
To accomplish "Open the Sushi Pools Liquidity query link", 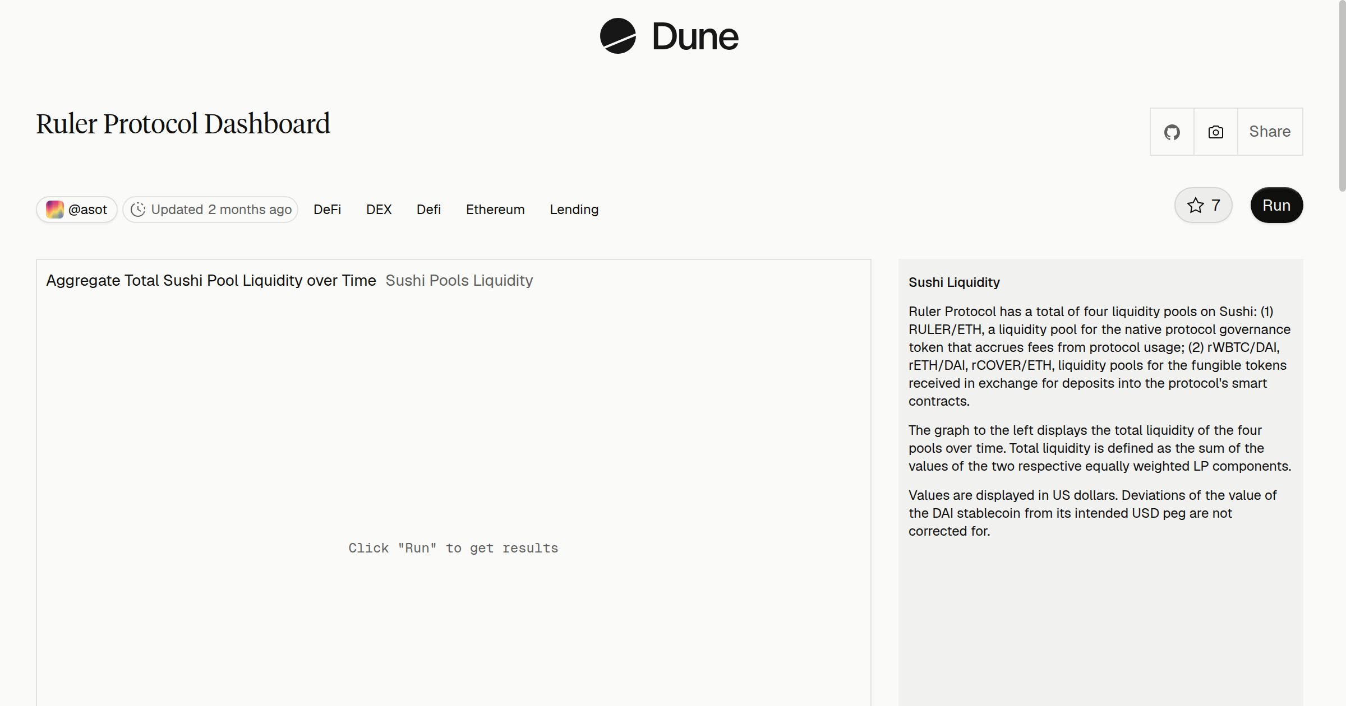I will pyautogui.click(x=459, y=280).
